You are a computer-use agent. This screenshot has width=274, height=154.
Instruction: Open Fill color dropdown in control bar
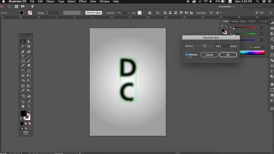coord(25,13)
